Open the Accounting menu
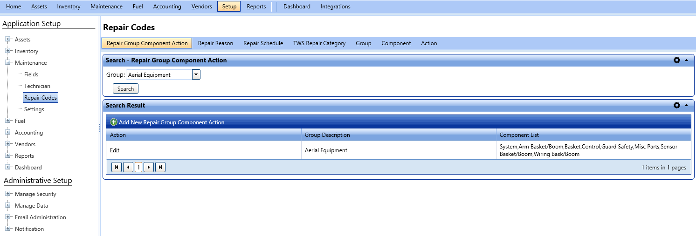 pos(167,7)
